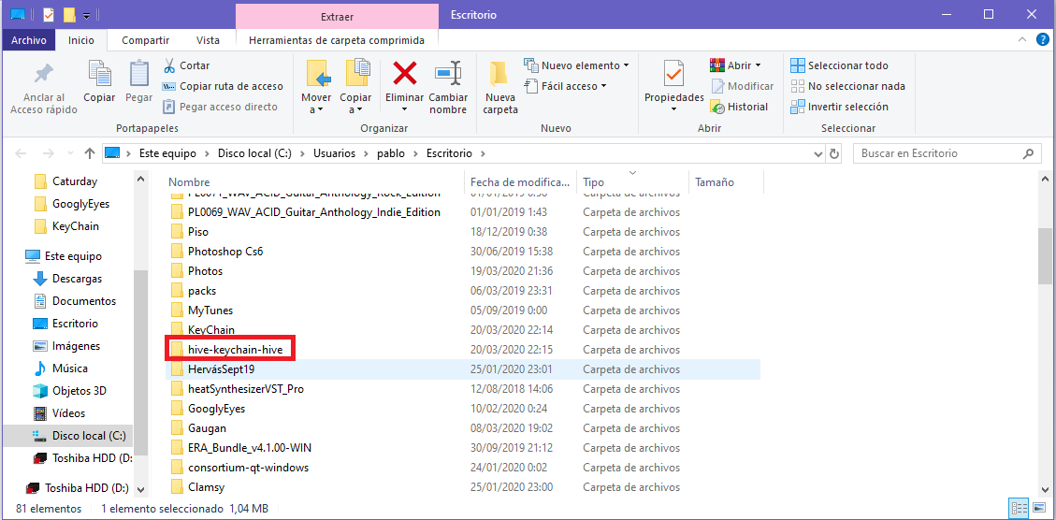Click the Copiar icon in Portapapeles

tap(100, 74)
